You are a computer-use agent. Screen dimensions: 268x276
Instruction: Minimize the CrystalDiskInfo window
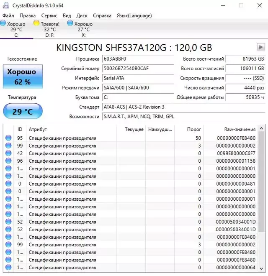click(223, 5)
